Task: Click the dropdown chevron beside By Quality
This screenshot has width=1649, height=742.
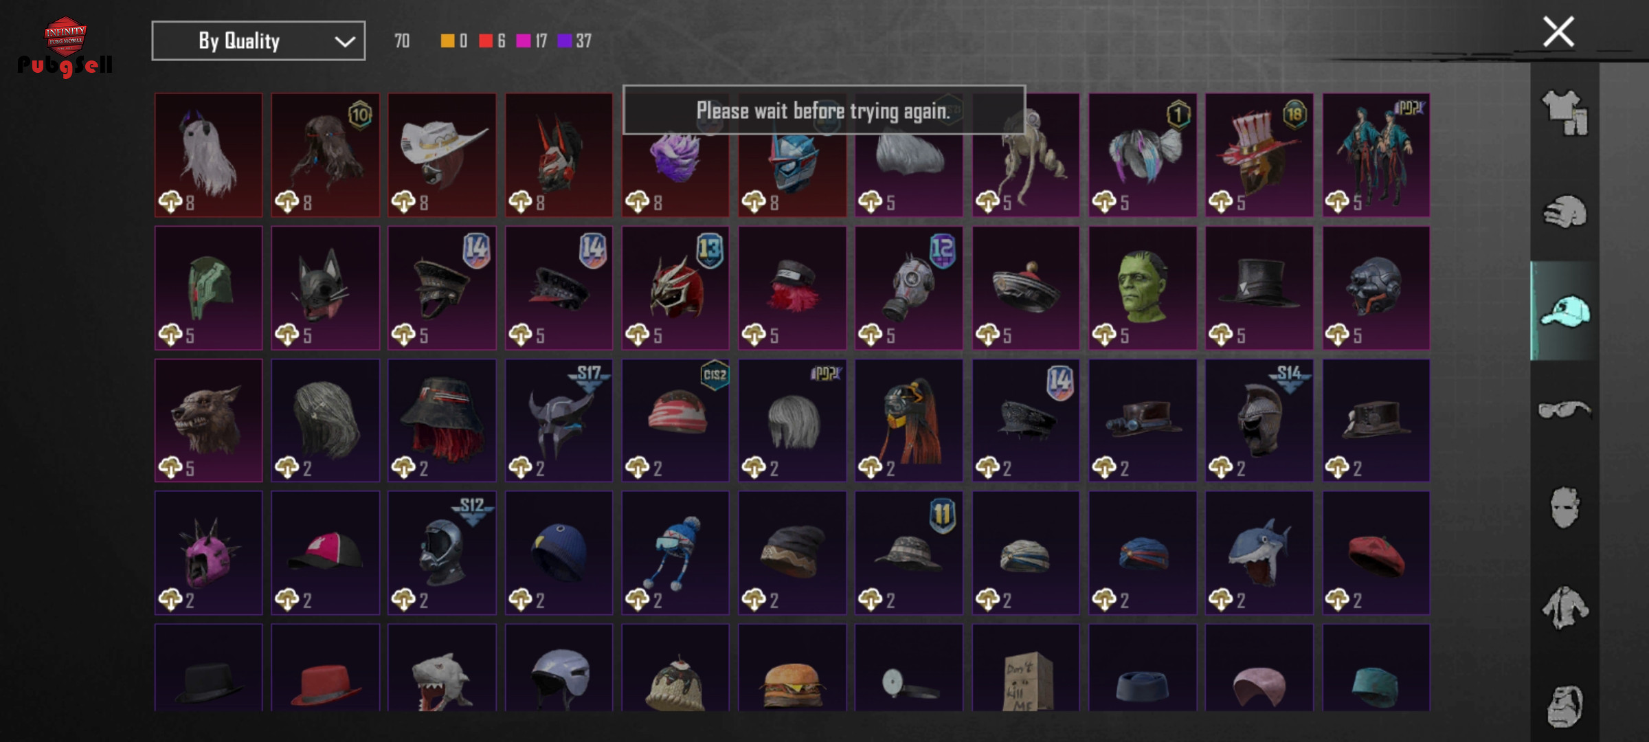Action: coord(344,41)
